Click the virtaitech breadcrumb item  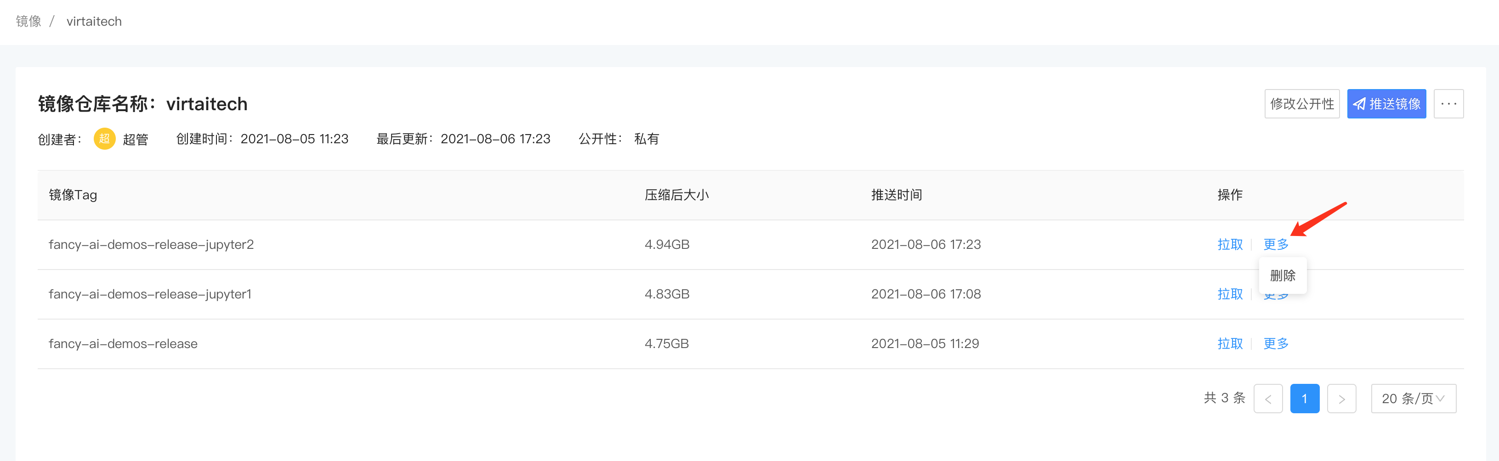(94, 22)
